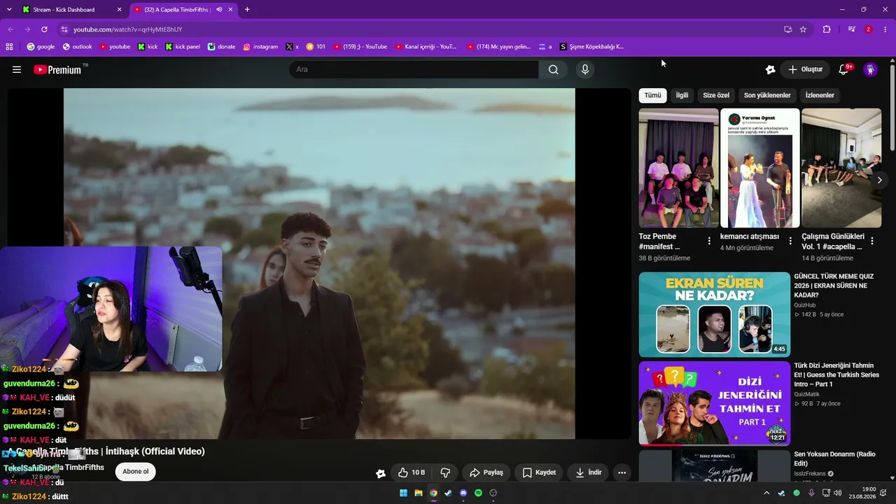Close the Stream - Kick Dashboard tab
The height and width of the screenshot is (504, 896).
119,10
